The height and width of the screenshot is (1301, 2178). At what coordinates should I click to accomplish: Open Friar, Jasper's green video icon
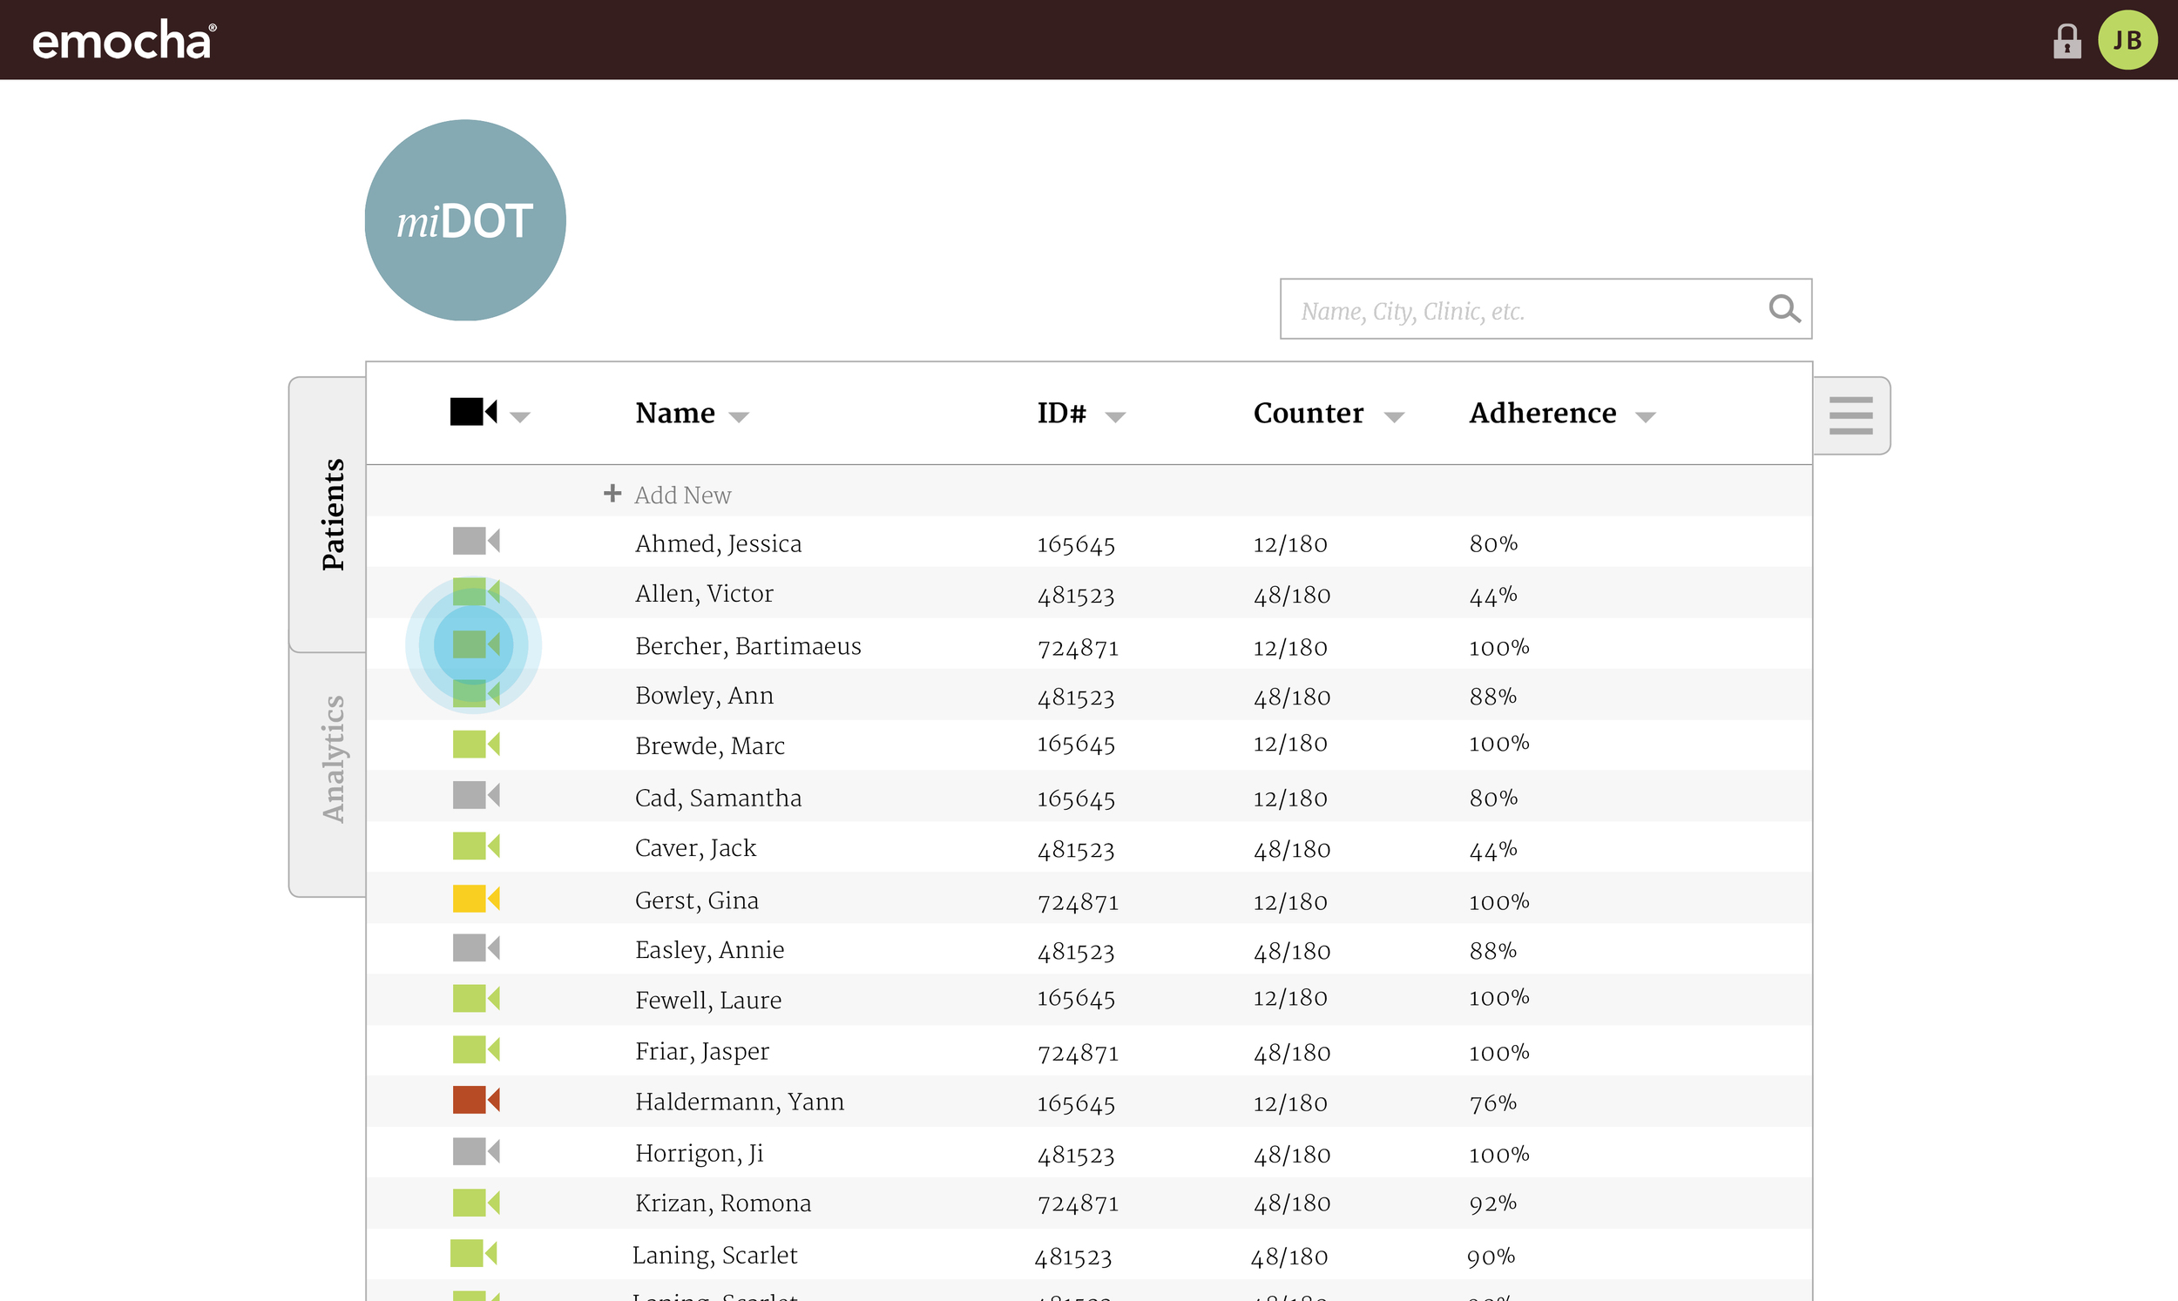click(x=476, y=1049)
